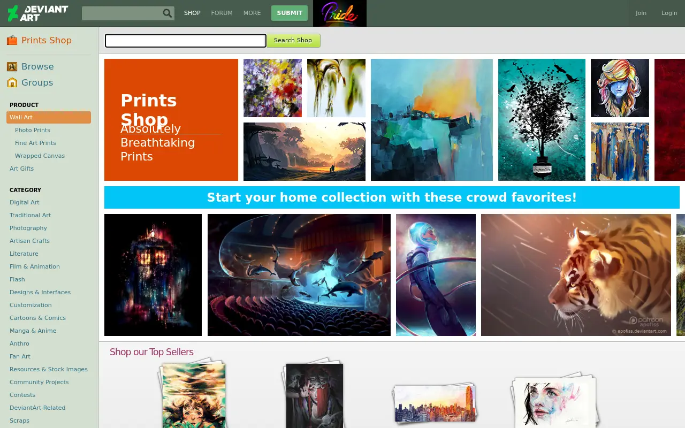Select Wrapped Canvas in the sidebar
685x428 pixels.
40,156
